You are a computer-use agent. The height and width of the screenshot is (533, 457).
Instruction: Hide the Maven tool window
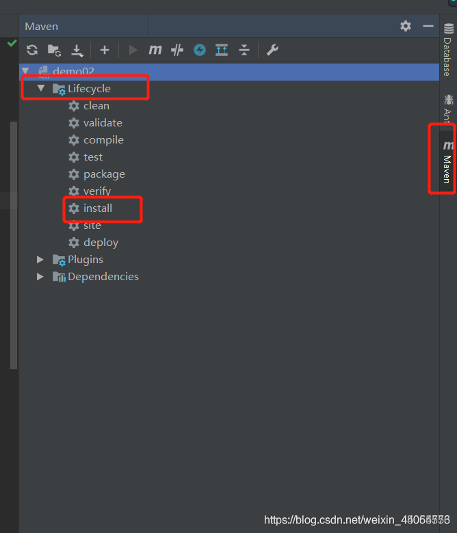(428, 26)
